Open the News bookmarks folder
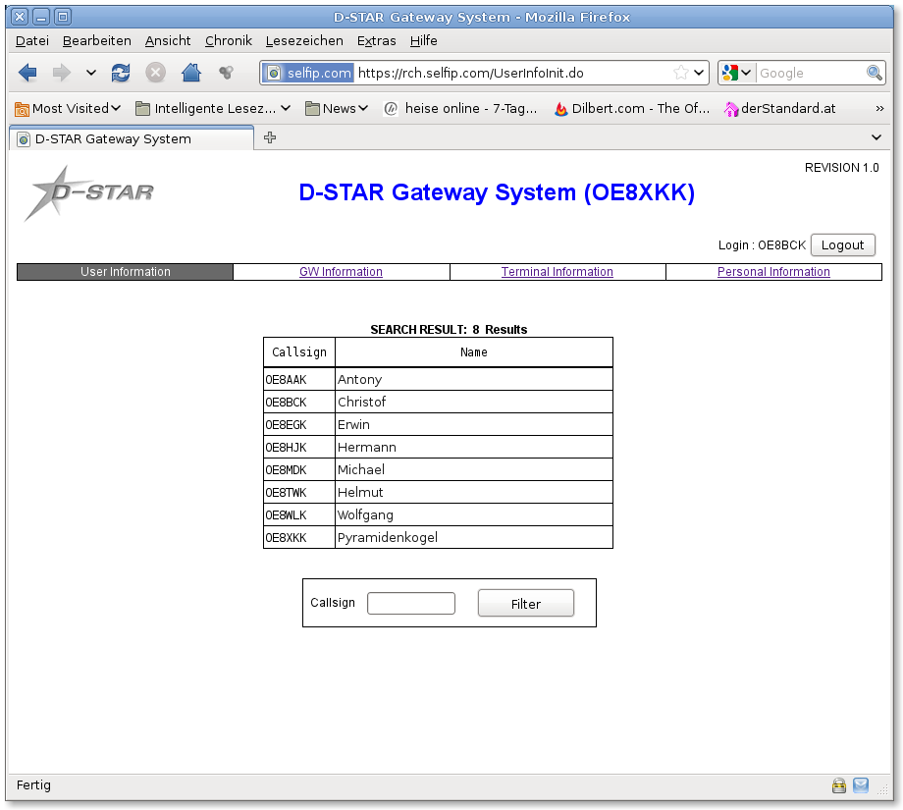 click(x=337, y=108)
